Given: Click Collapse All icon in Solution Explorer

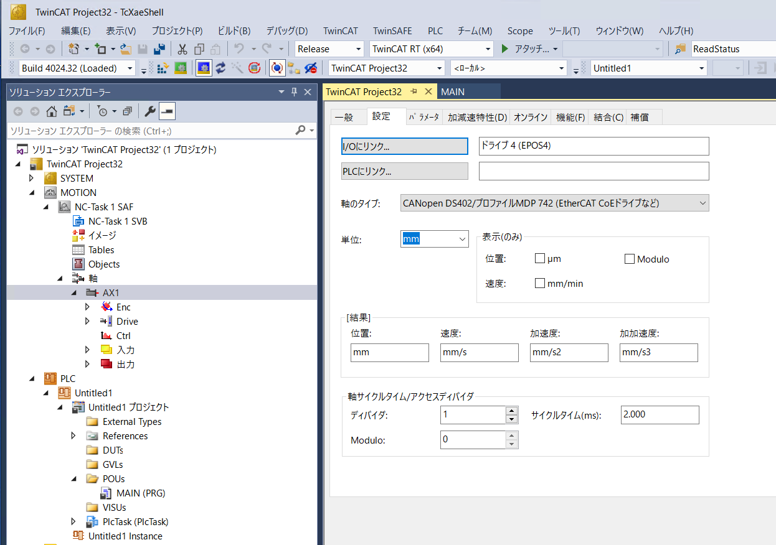Looking at the screenshot, I should point(127,111).
